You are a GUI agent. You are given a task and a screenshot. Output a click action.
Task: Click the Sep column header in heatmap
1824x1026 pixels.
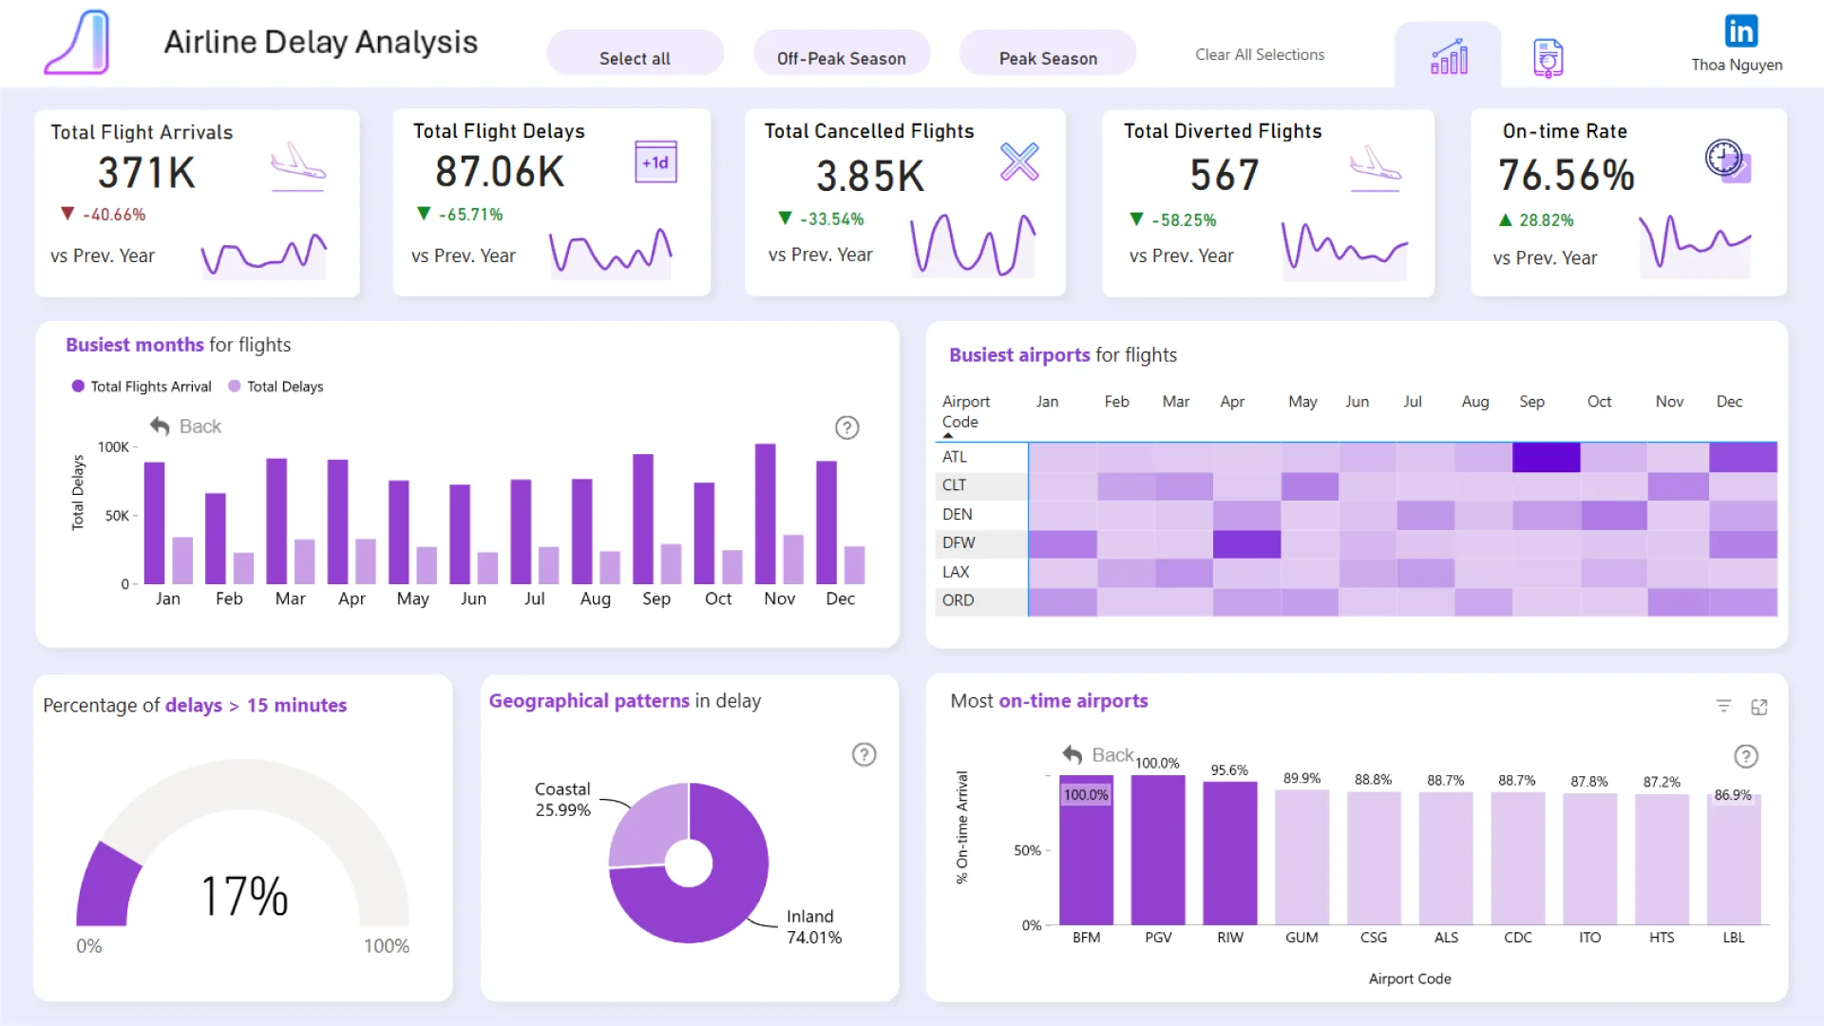point(1531,402)
